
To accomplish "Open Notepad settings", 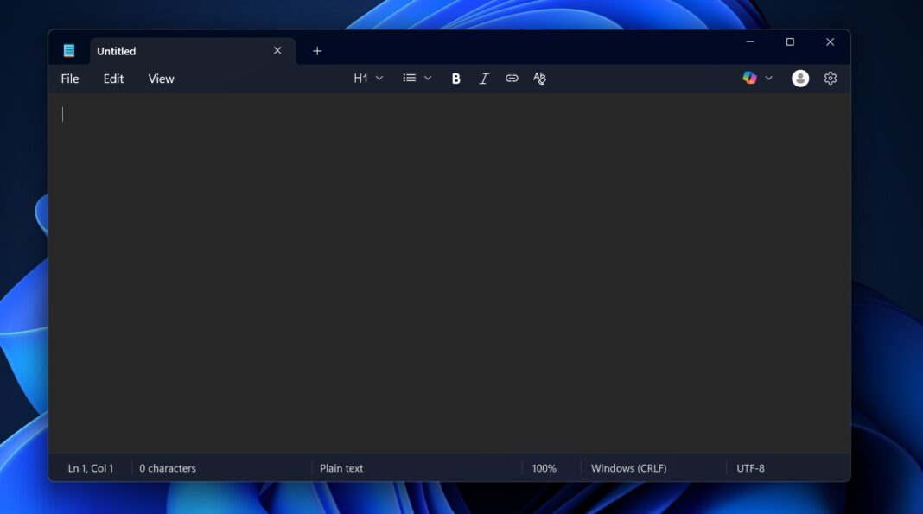I will tap(830, 78).
